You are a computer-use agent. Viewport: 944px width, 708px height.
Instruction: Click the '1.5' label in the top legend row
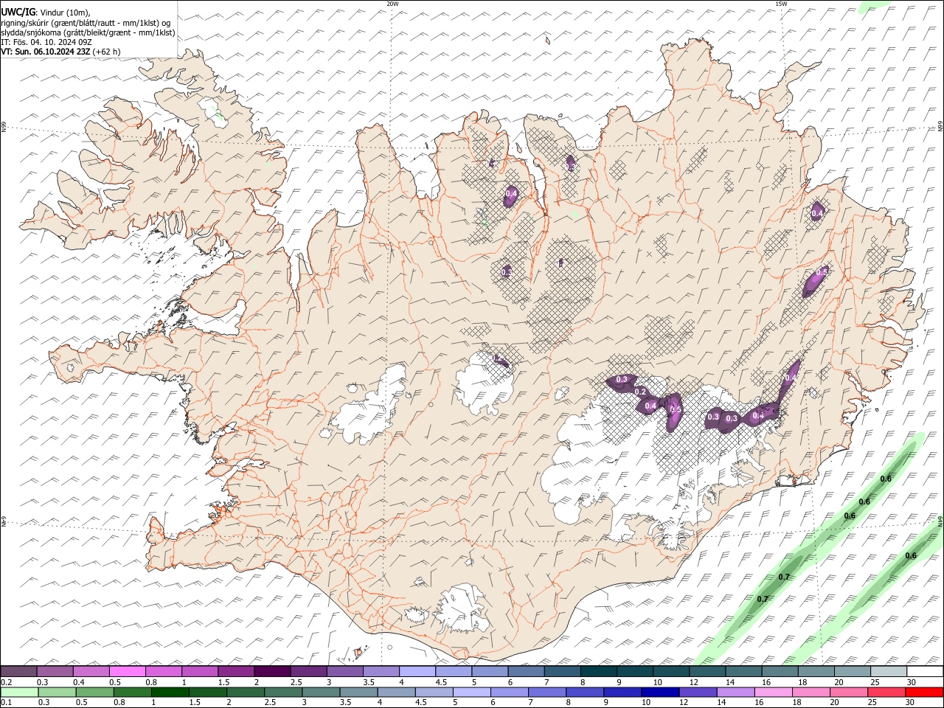[x=223, y=682]
